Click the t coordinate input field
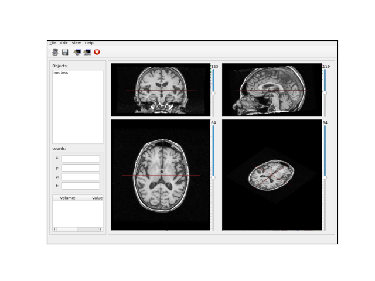The width and height of the screenshot is (375, 281). click(x=81, y=186)
